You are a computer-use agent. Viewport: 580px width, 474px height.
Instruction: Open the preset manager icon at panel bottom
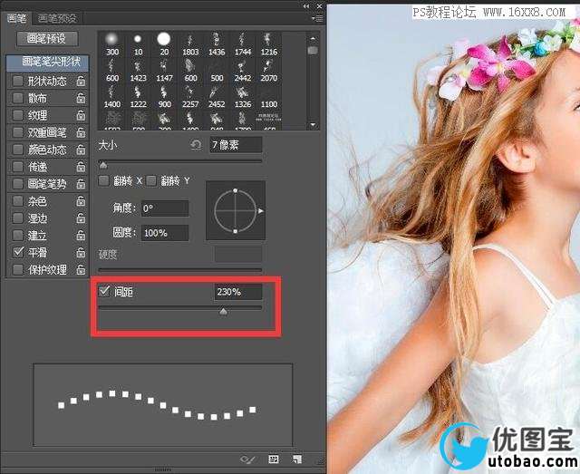pyautogui.click(x=274, y=459)
